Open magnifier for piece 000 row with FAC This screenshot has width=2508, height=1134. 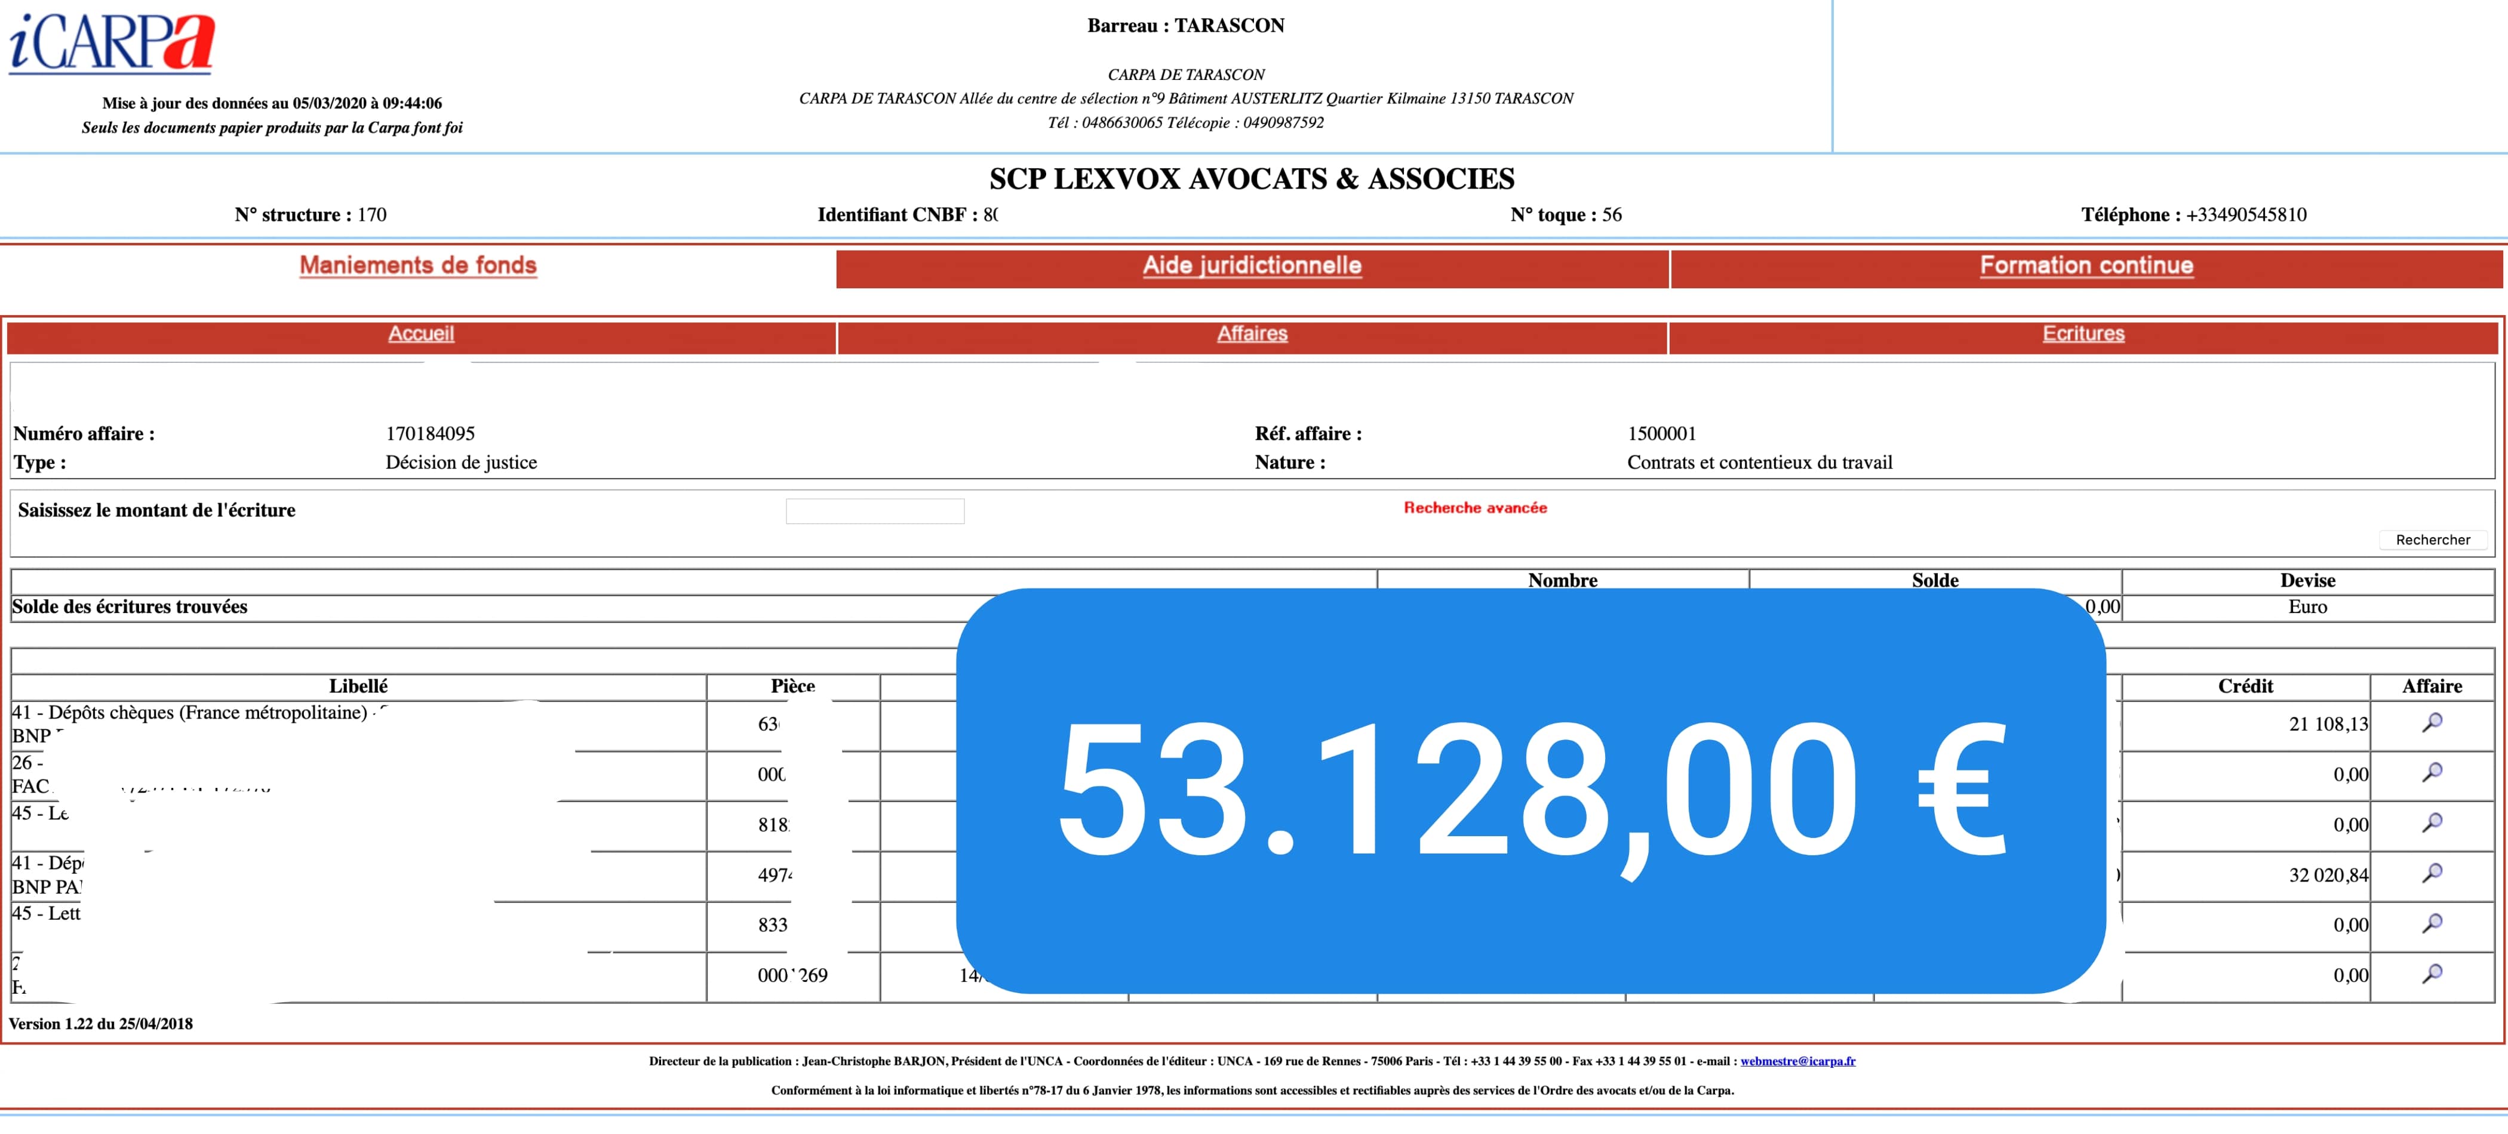(2432, 773)
